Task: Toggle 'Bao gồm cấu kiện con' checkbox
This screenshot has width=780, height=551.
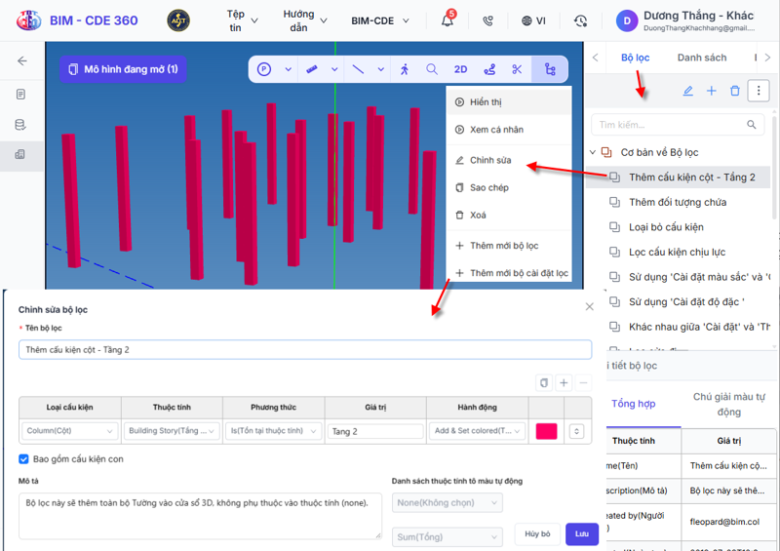Action: (23, 459)
